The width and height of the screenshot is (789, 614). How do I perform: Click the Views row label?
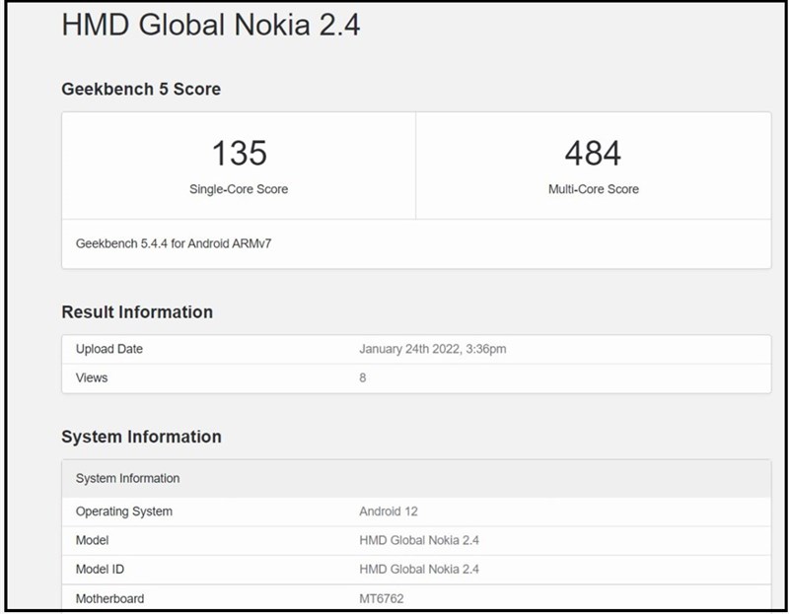pyautogui.click(x=92, y=377)
